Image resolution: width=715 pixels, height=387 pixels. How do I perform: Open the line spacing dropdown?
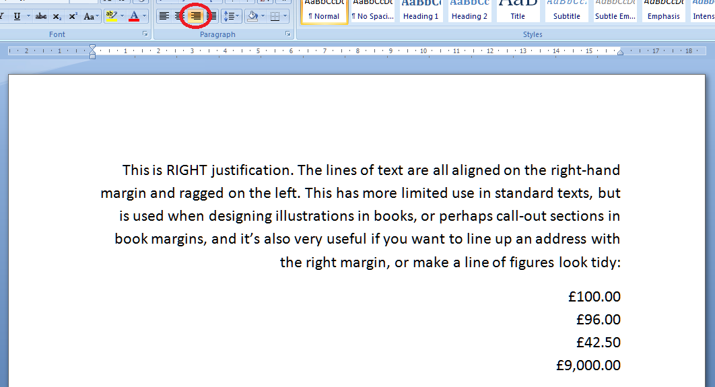coord(231,15)
